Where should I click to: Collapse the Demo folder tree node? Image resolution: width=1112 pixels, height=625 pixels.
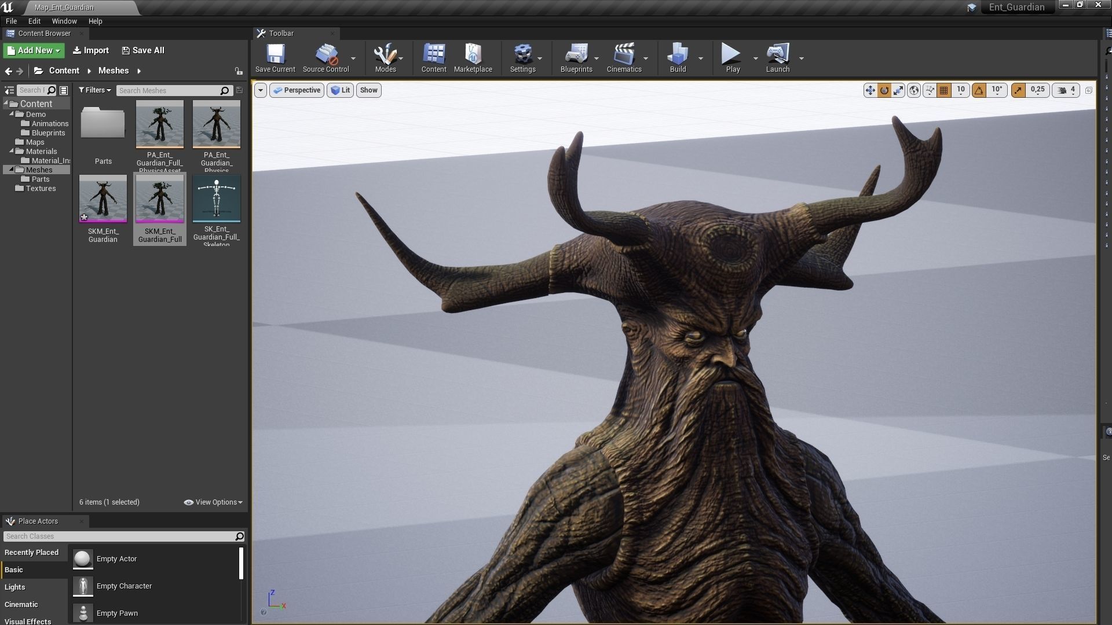click(x=12, y=114)
